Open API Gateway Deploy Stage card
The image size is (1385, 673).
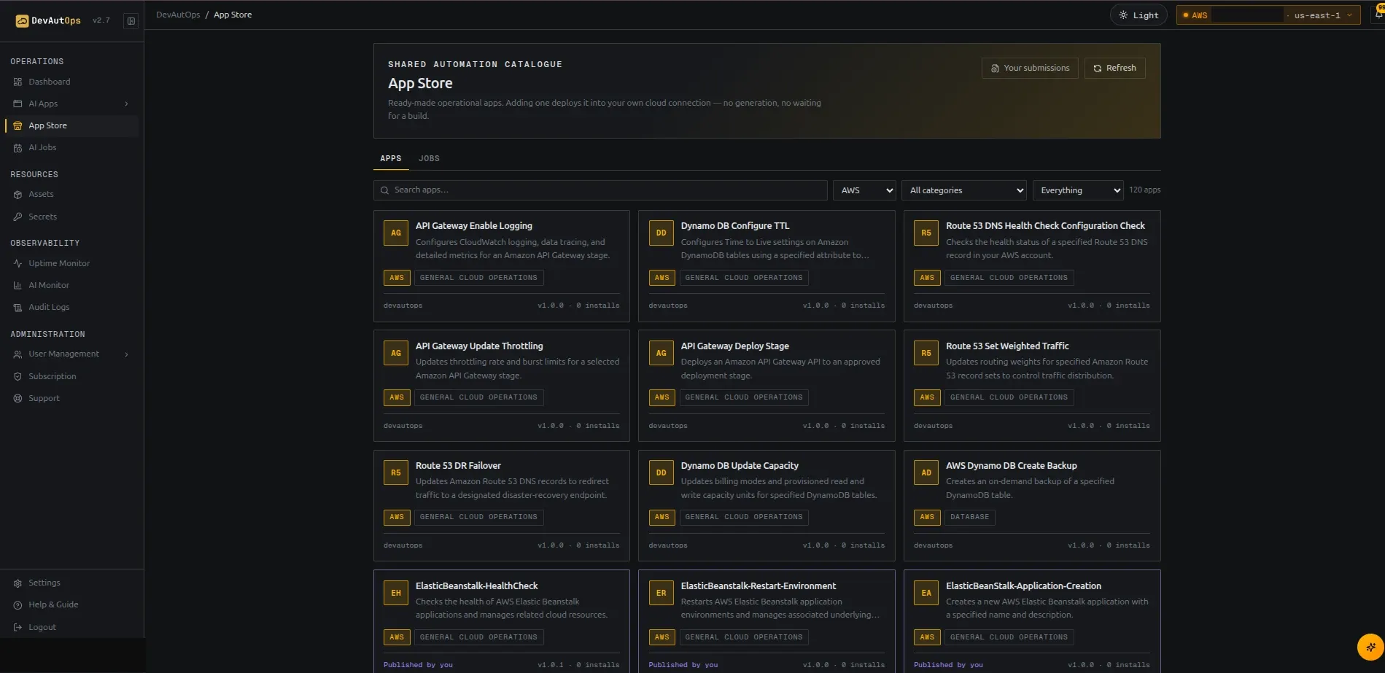tap(767, 386)
